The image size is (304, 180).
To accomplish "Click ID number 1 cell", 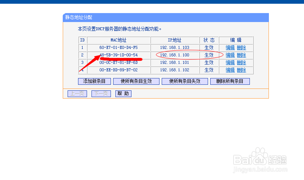I will tap(83, 47).
